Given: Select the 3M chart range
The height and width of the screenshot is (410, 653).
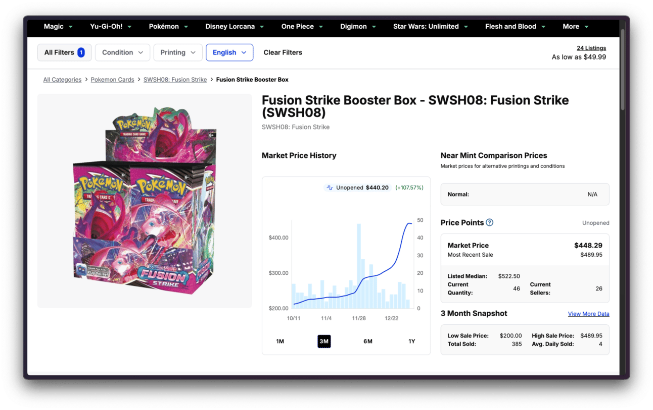Looking at the screenshot, I should coord(324,341).
